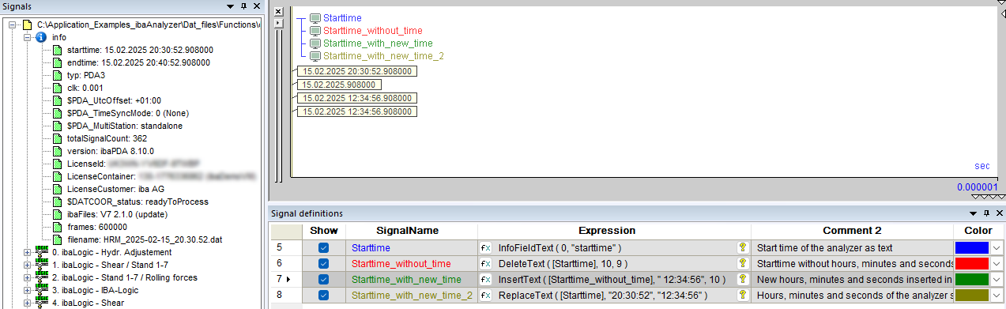Uncheck Show for the Starttime signal
This screenshot has width=1006, height=309.
pyautogui.click(x=322, y=247)
